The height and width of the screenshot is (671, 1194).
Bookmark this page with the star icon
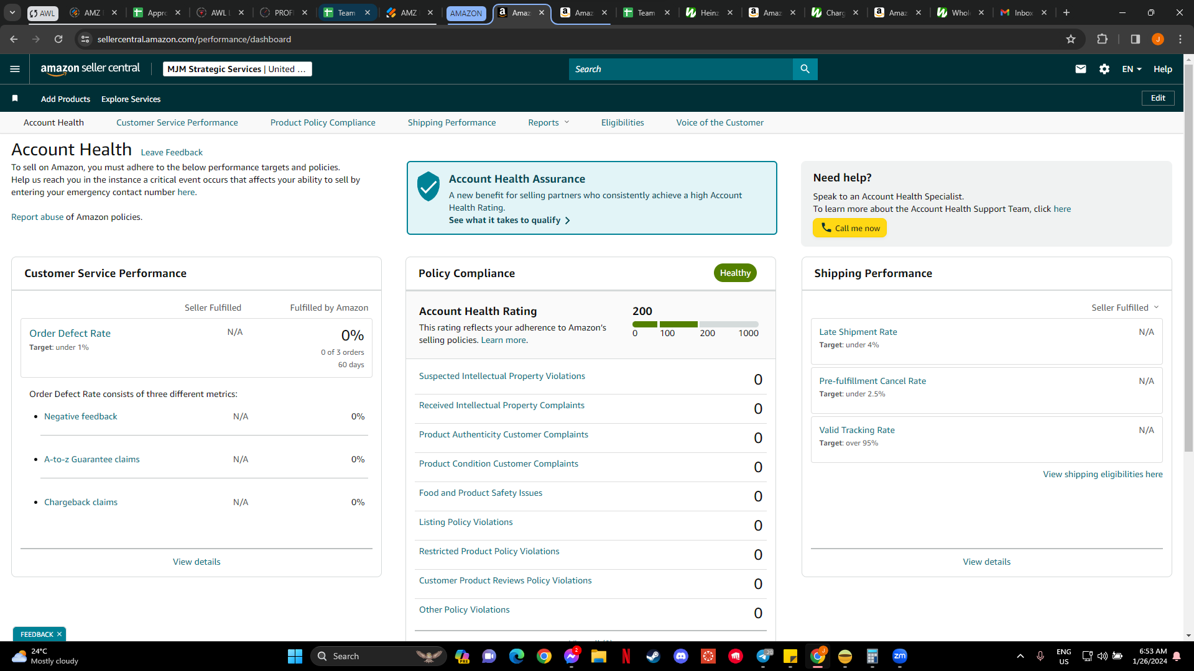1071,39
